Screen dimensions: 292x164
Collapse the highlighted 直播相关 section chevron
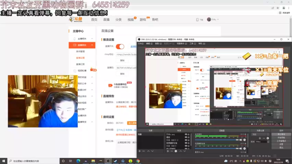pos(92,45)
